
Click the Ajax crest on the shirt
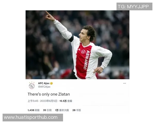click(x=83, y=52)
